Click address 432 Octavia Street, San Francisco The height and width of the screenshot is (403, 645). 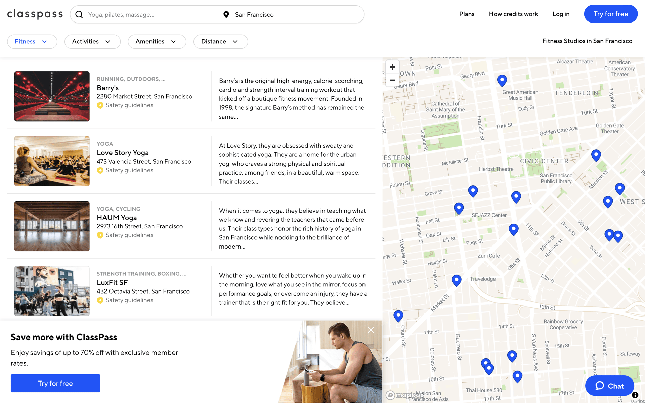click(143, 291)
